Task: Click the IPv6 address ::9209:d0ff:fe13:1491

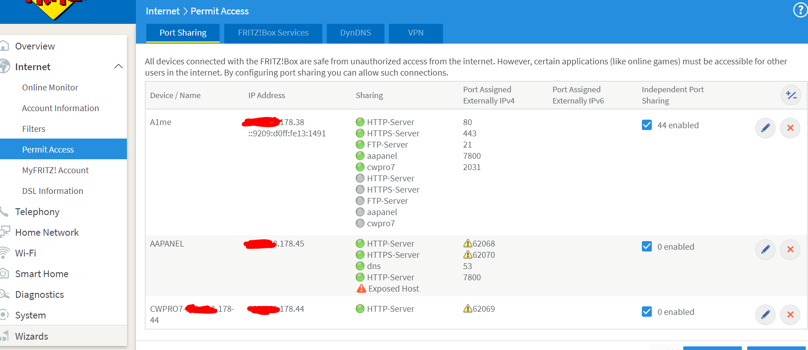Action: [x=287, y=133]
